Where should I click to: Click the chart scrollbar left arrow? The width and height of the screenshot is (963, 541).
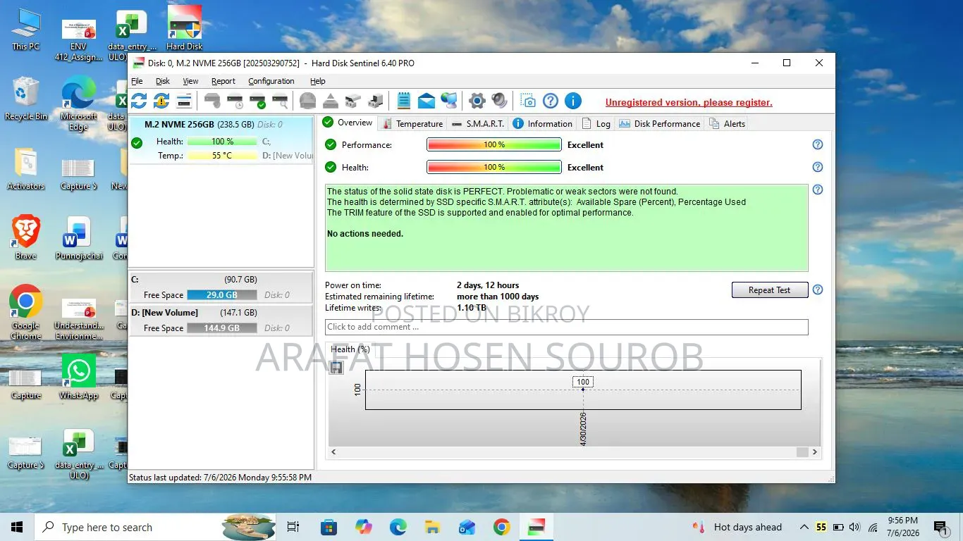[x=333, y=452]
